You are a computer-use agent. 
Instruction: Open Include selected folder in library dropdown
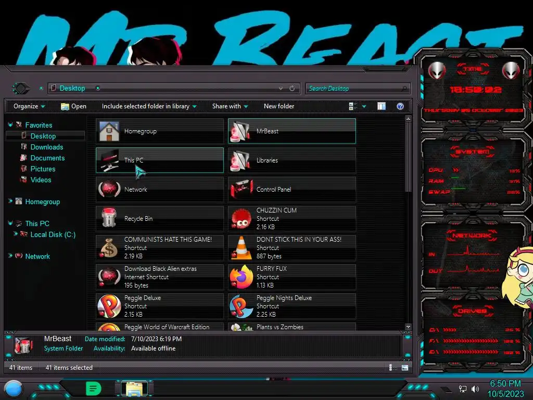click(x=149, y=106)
